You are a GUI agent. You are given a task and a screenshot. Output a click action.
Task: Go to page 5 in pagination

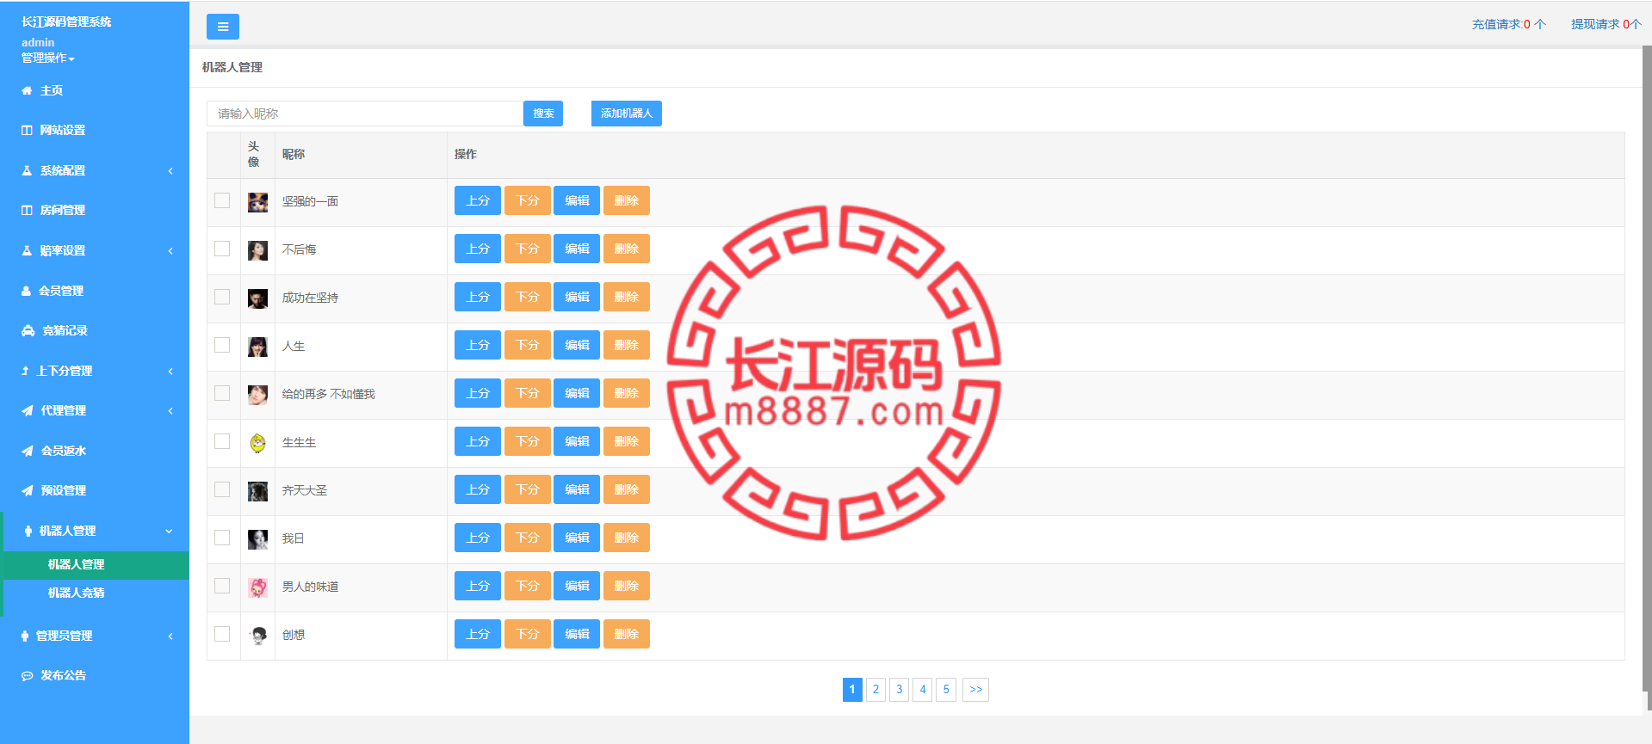(946, 690)
